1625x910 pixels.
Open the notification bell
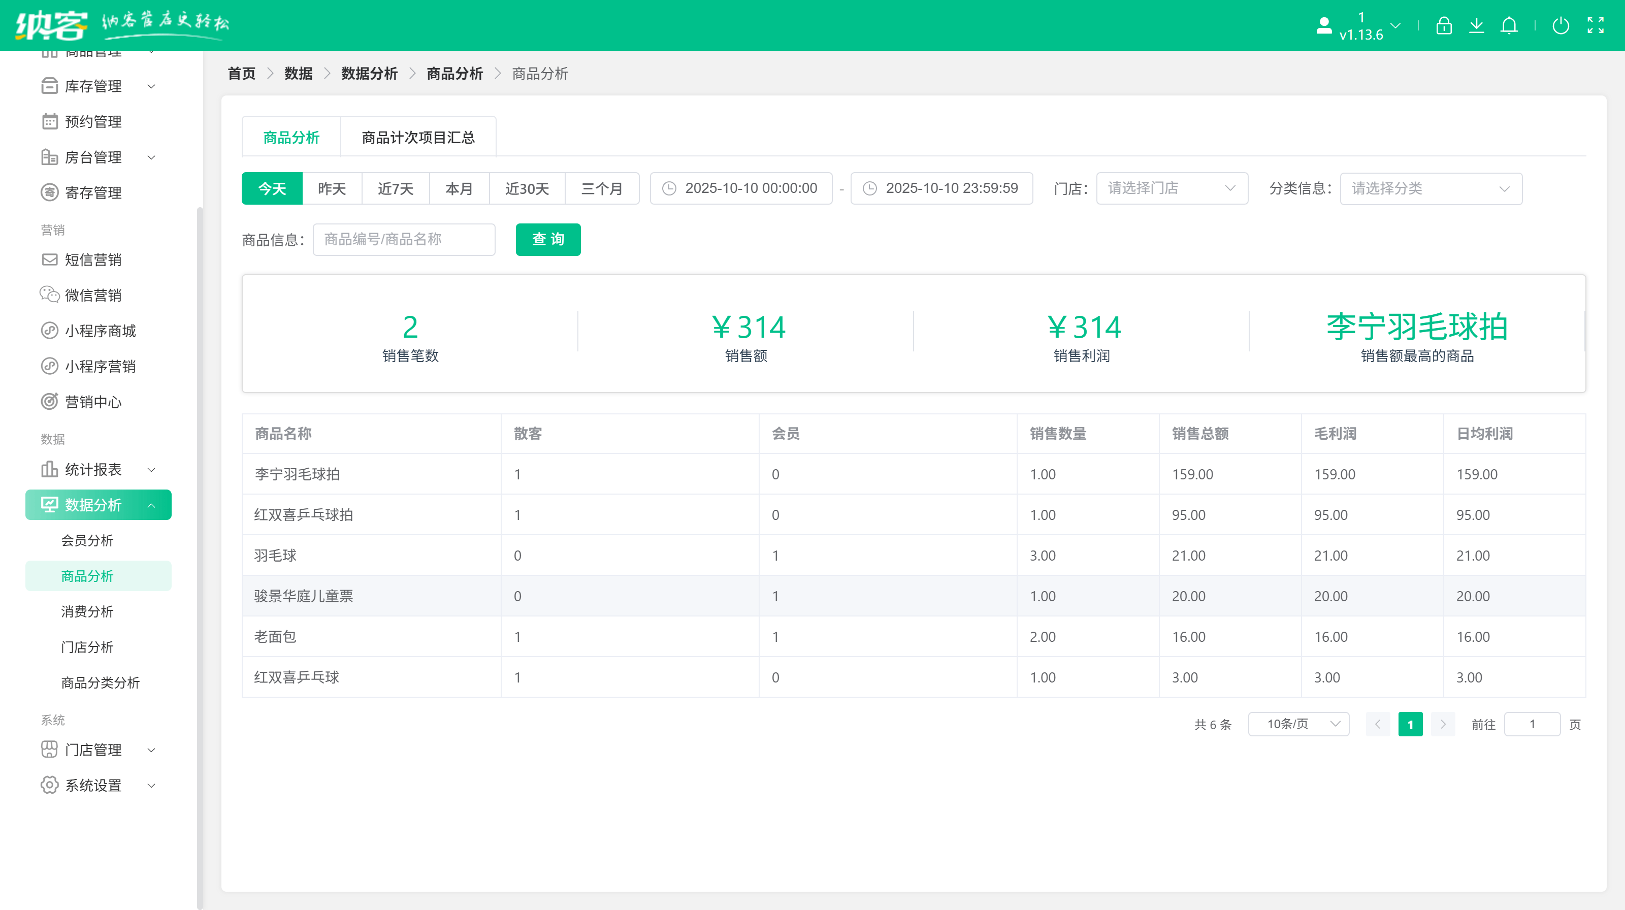[x=1509, y=26]
